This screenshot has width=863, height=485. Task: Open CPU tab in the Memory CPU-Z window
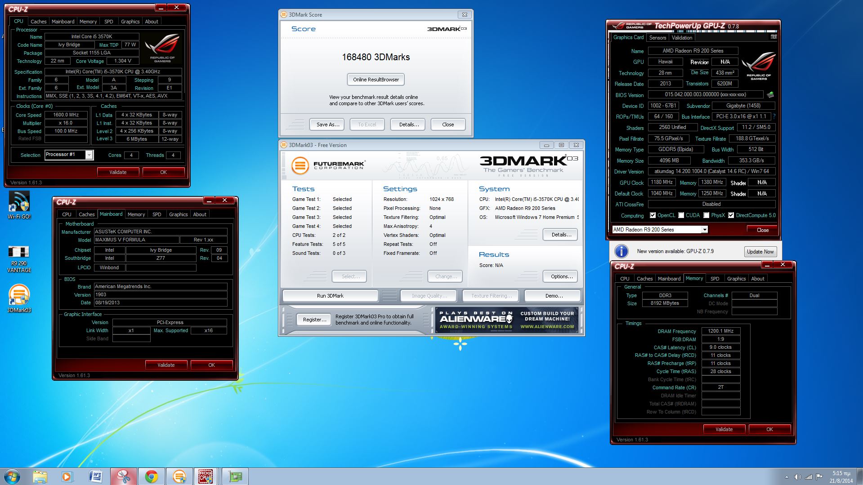coord(625,279)
